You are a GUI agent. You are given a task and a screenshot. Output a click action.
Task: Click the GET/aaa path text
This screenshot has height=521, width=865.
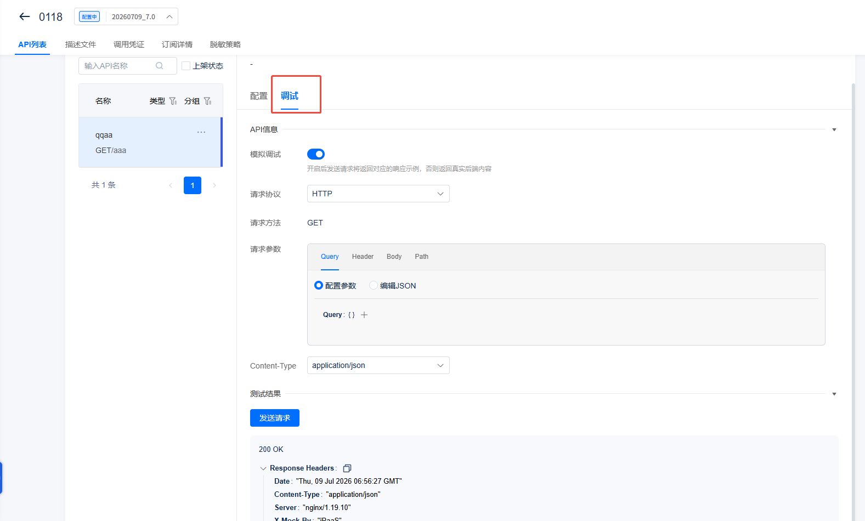click(111, 150)
